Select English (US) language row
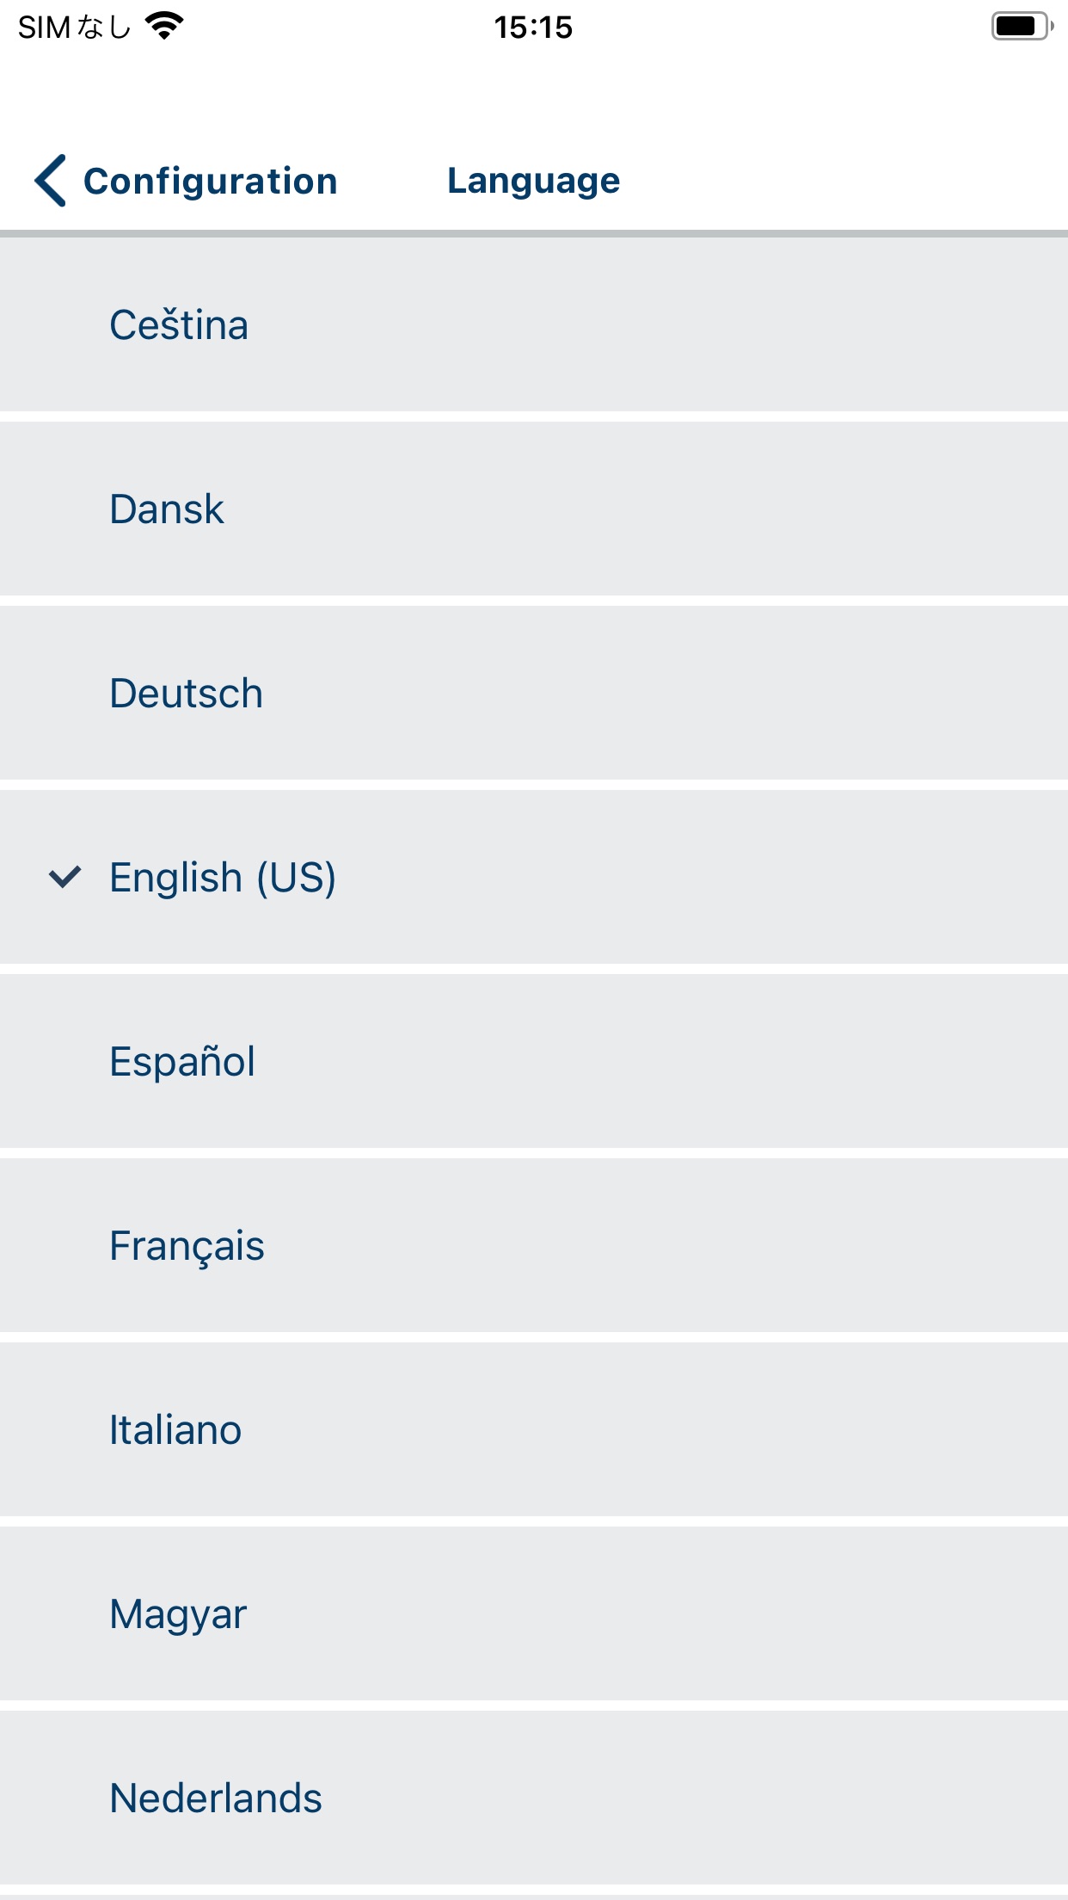Viewport: 1068px width, 1900px height. [534, 877]
